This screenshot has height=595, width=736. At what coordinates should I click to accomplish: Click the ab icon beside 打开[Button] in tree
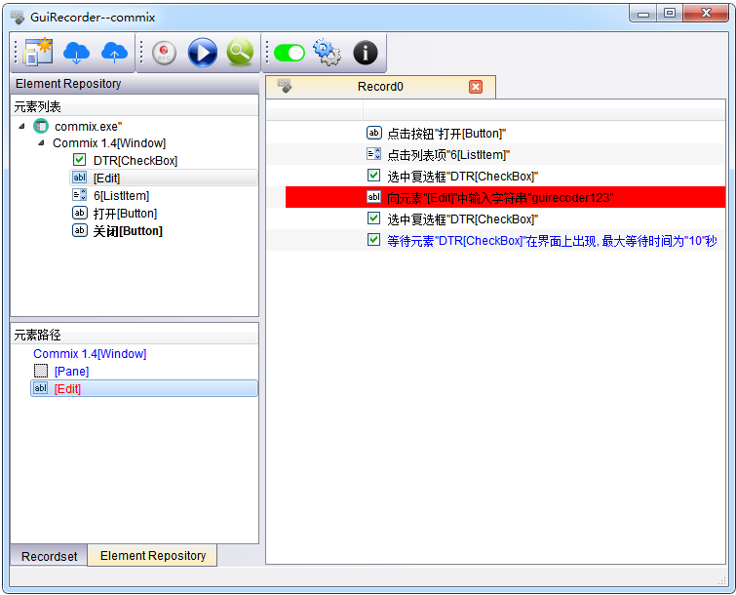(79, 213)
